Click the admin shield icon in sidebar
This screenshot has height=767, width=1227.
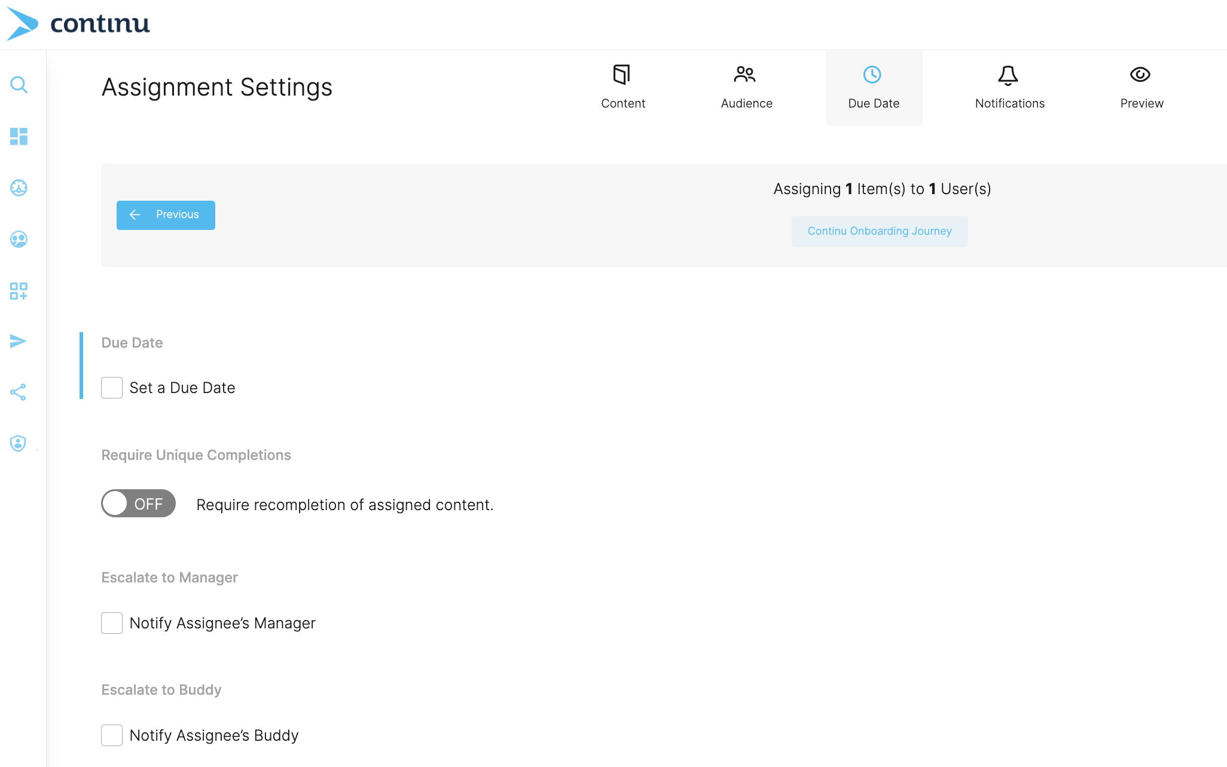(19, 443)
